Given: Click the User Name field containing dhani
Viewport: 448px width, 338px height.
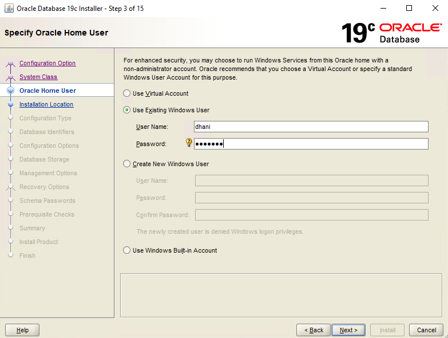Looking at the screenshot, I should pyautogui.click(x=311, y=127).
